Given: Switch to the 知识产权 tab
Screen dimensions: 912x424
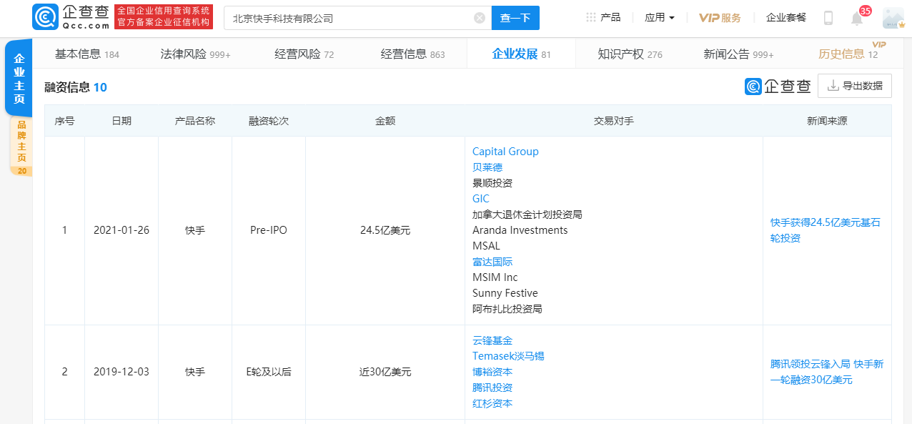Looking at the screenshot, I should click(630, 54).
